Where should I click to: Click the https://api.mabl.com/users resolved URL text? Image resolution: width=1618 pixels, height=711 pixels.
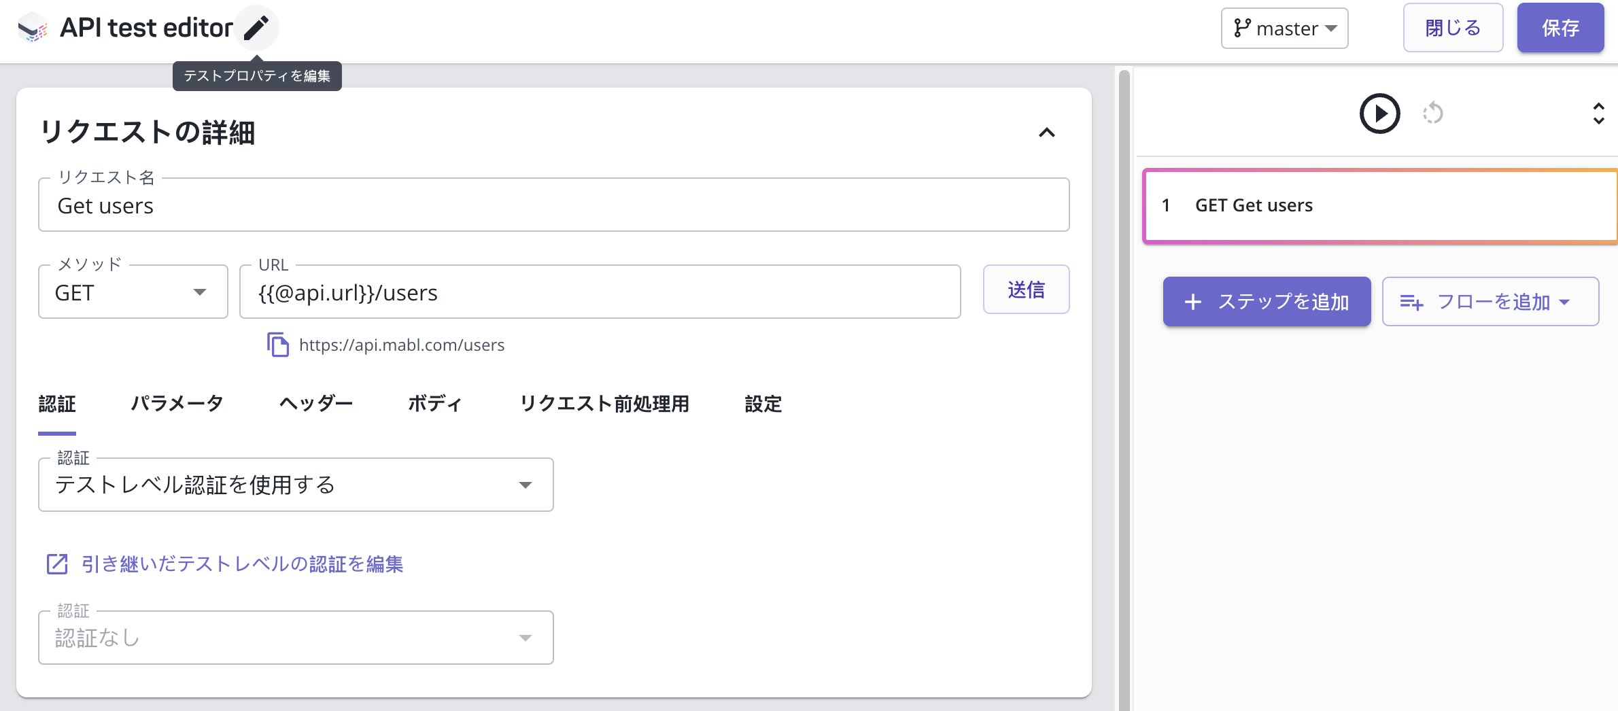click(x=402, y=345)
